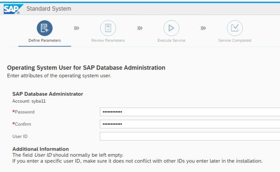
Task: Open the Execute Service tab label
Action: click(x=171, y=41)
